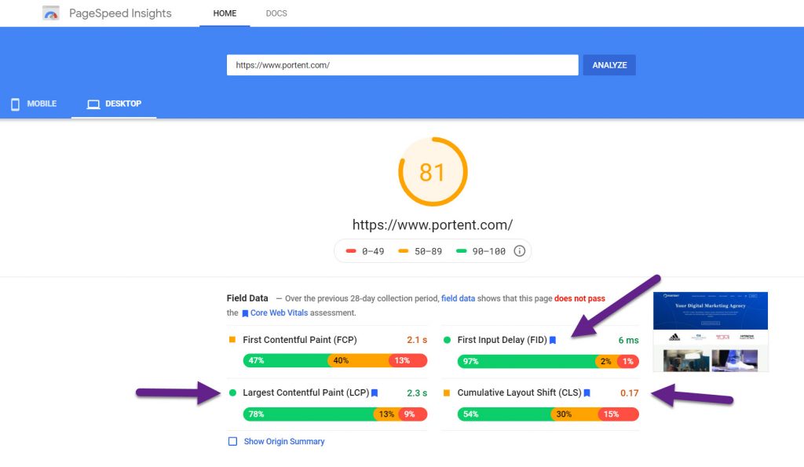
Task: Click the CLS bar's 54% green segment
Action: (x=504, y=414)
